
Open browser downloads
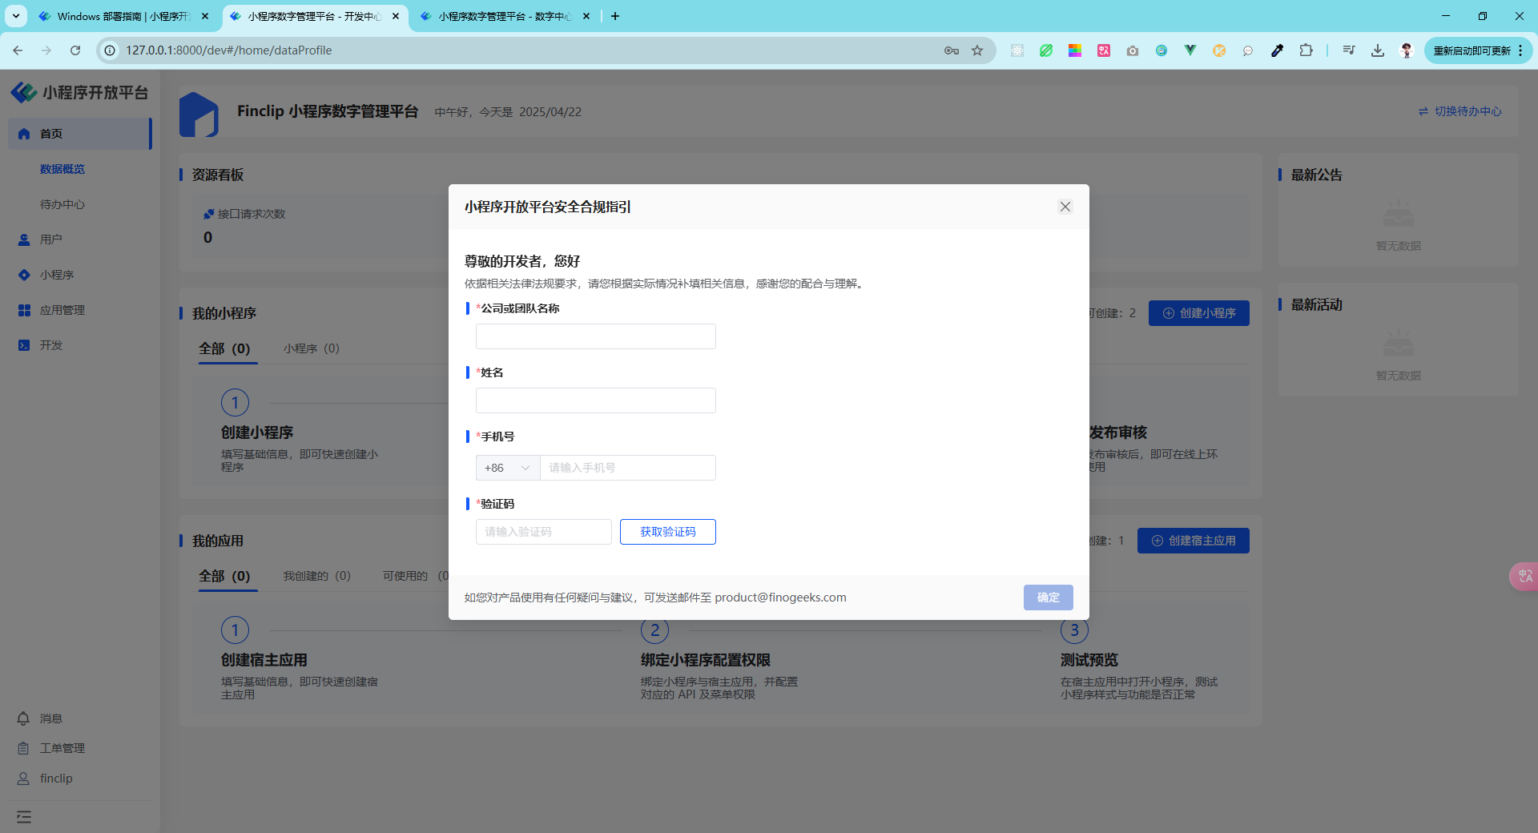[1377, 50]
